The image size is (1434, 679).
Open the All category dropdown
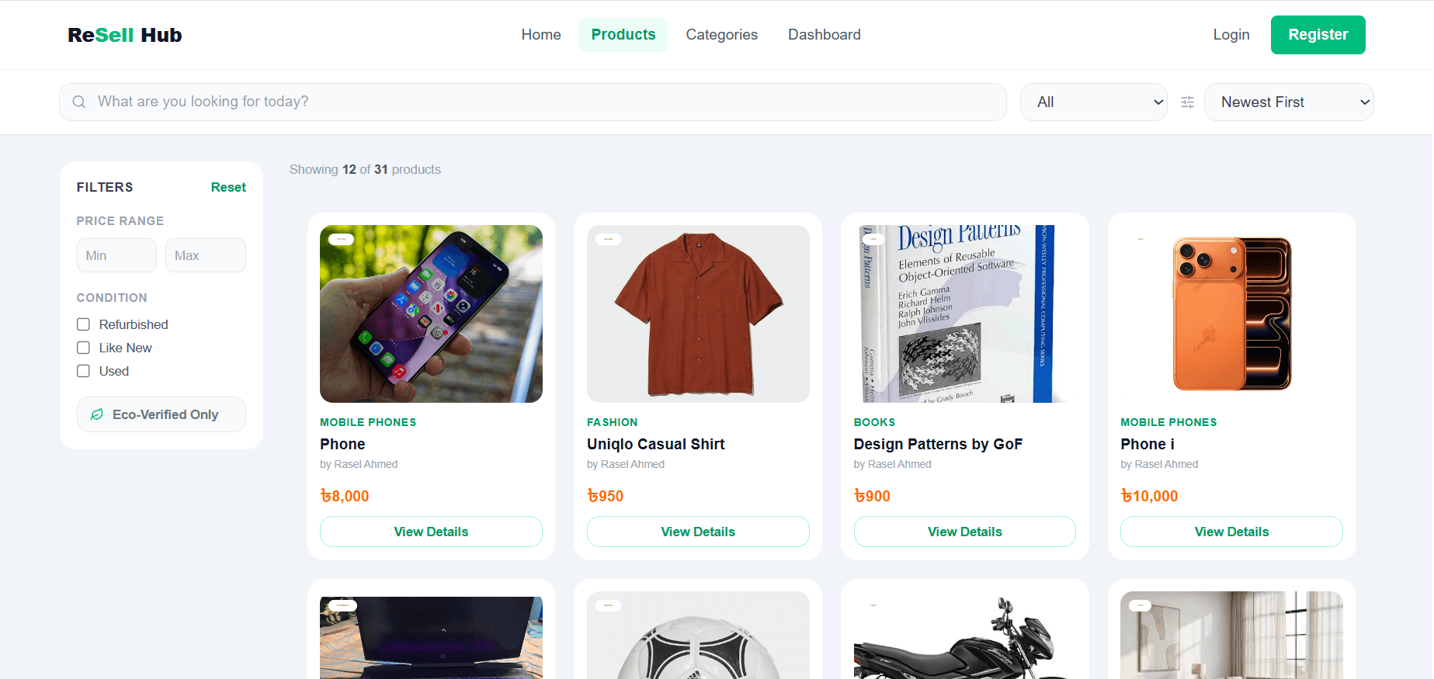pos(1093,102)
